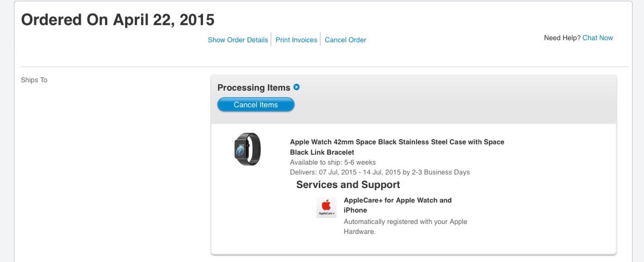
Task: Expand the Processing Items arrow icon
Action: (297, 88)
